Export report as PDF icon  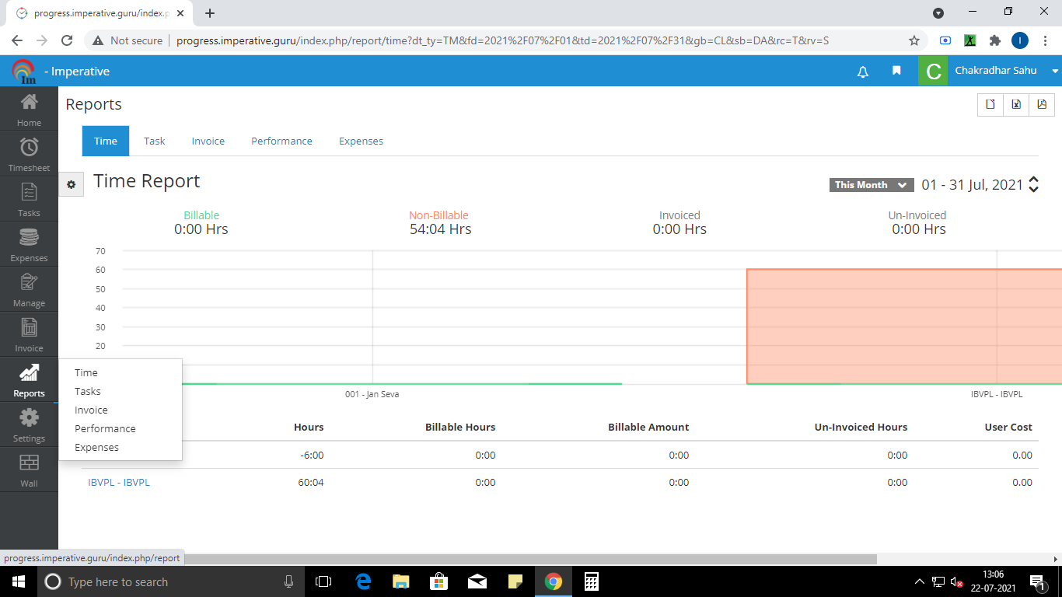click(1042, 104)
